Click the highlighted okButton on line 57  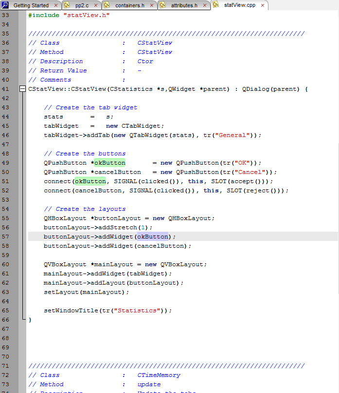152,237
